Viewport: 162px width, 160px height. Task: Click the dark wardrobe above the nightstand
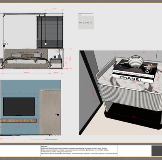(50, 32)
